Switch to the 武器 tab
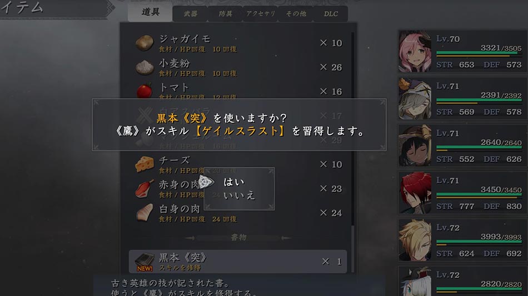Screen dimensions: 528x296 tap(190, 14)
